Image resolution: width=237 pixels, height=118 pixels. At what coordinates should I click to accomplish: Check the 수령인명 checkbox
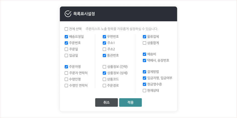pyautogui.click(x=66, y=79)
